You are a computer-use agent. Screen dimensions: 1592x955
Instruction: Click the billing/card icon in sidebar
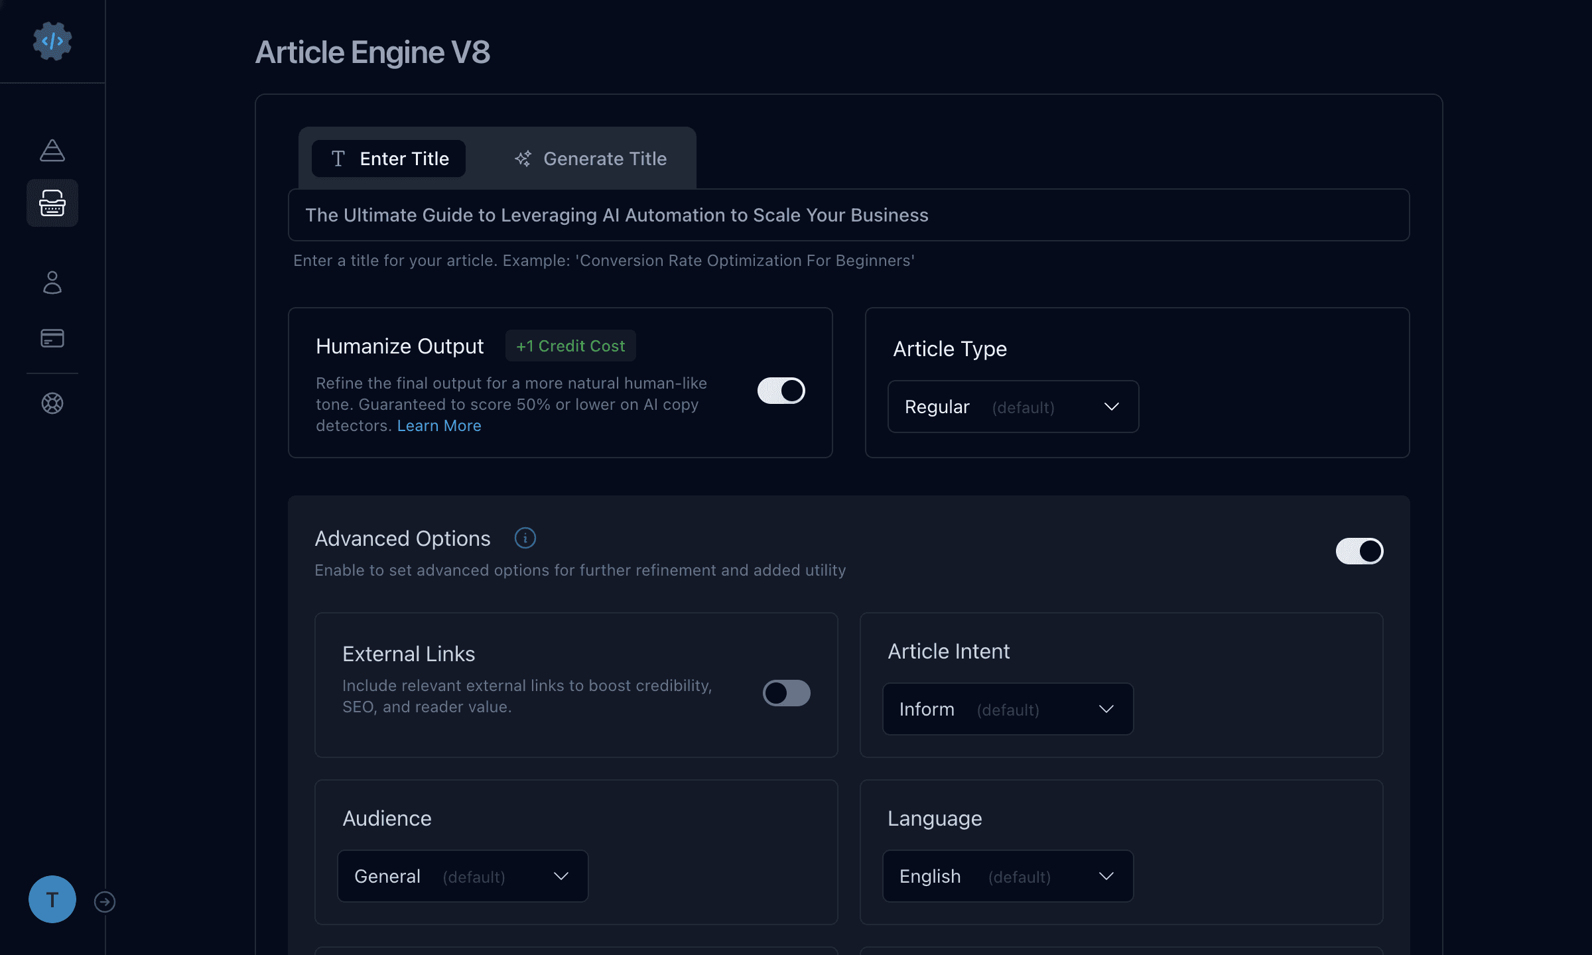coord(52,338)
